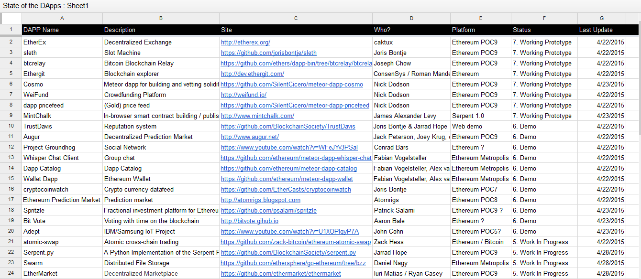
Task: Open the meteor-dapp-catalog link
Action: pos(289,168)
